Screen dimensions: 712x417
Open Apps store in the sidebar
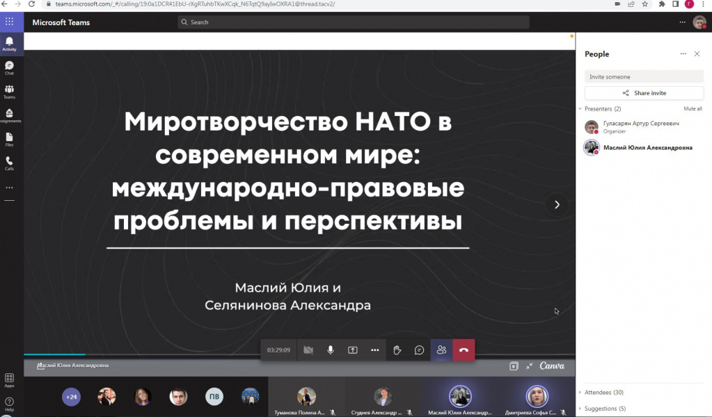9,380
